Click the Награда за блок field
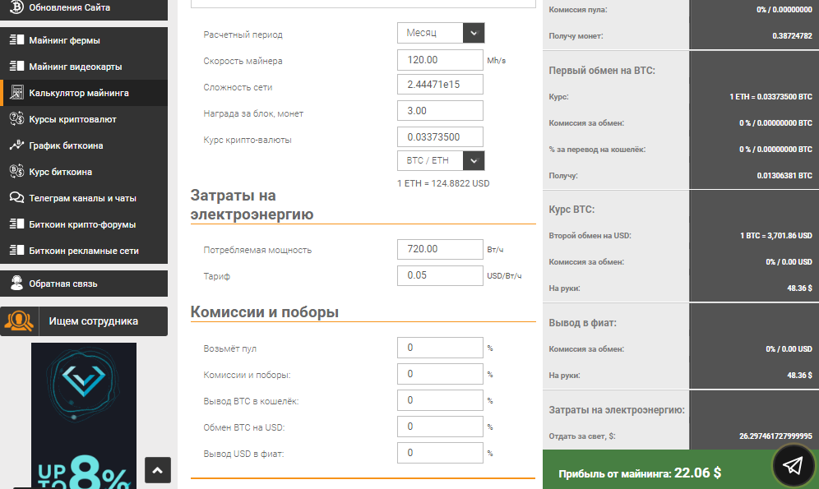Screen dimensions: 819x489 pos(440,111)
